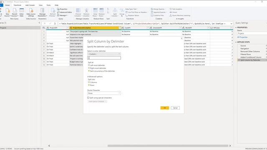The image size is (267, 150).
Task: Click the sort ascending icon
Action: (108, 9)
